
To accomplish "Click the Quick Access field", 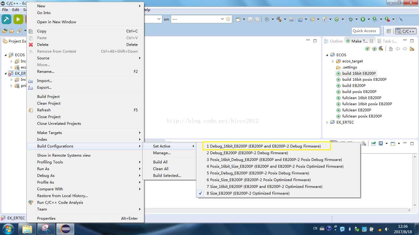I will [366, 31].
